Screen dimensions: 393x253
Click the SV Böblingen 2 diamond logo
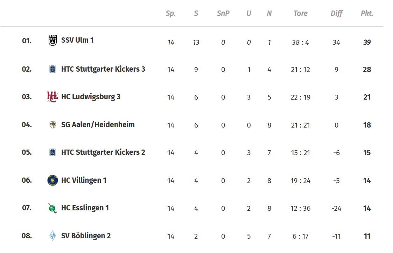(x=52, y=236)
